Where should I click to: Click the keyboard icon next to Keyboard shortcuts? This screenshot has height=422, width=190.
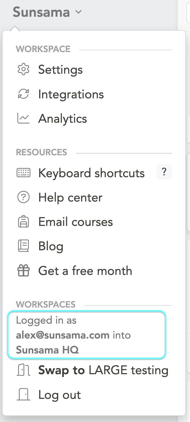[24, 173]
